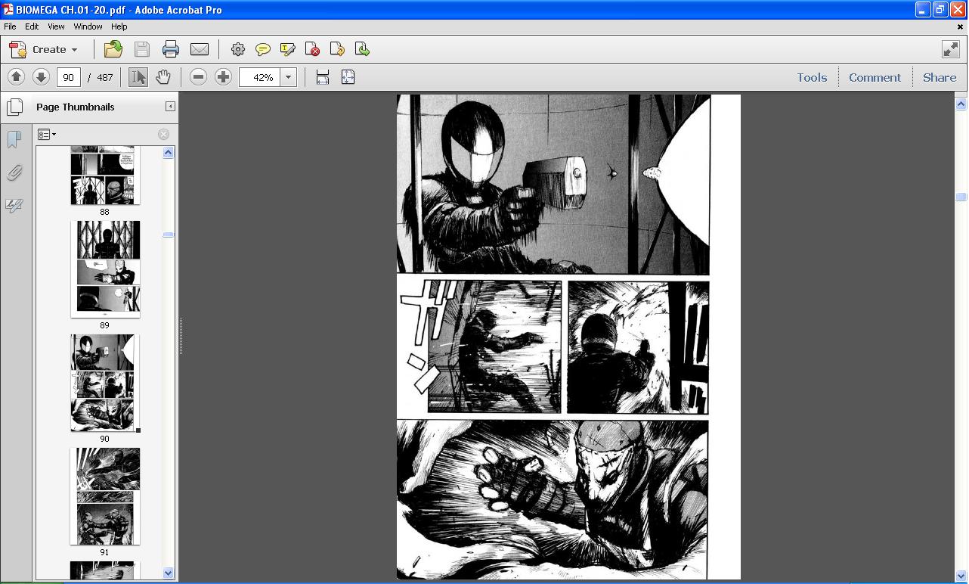This screenshot has height=584, width=969.
Task: Show the Bookmarks panel
Action: 14,140
